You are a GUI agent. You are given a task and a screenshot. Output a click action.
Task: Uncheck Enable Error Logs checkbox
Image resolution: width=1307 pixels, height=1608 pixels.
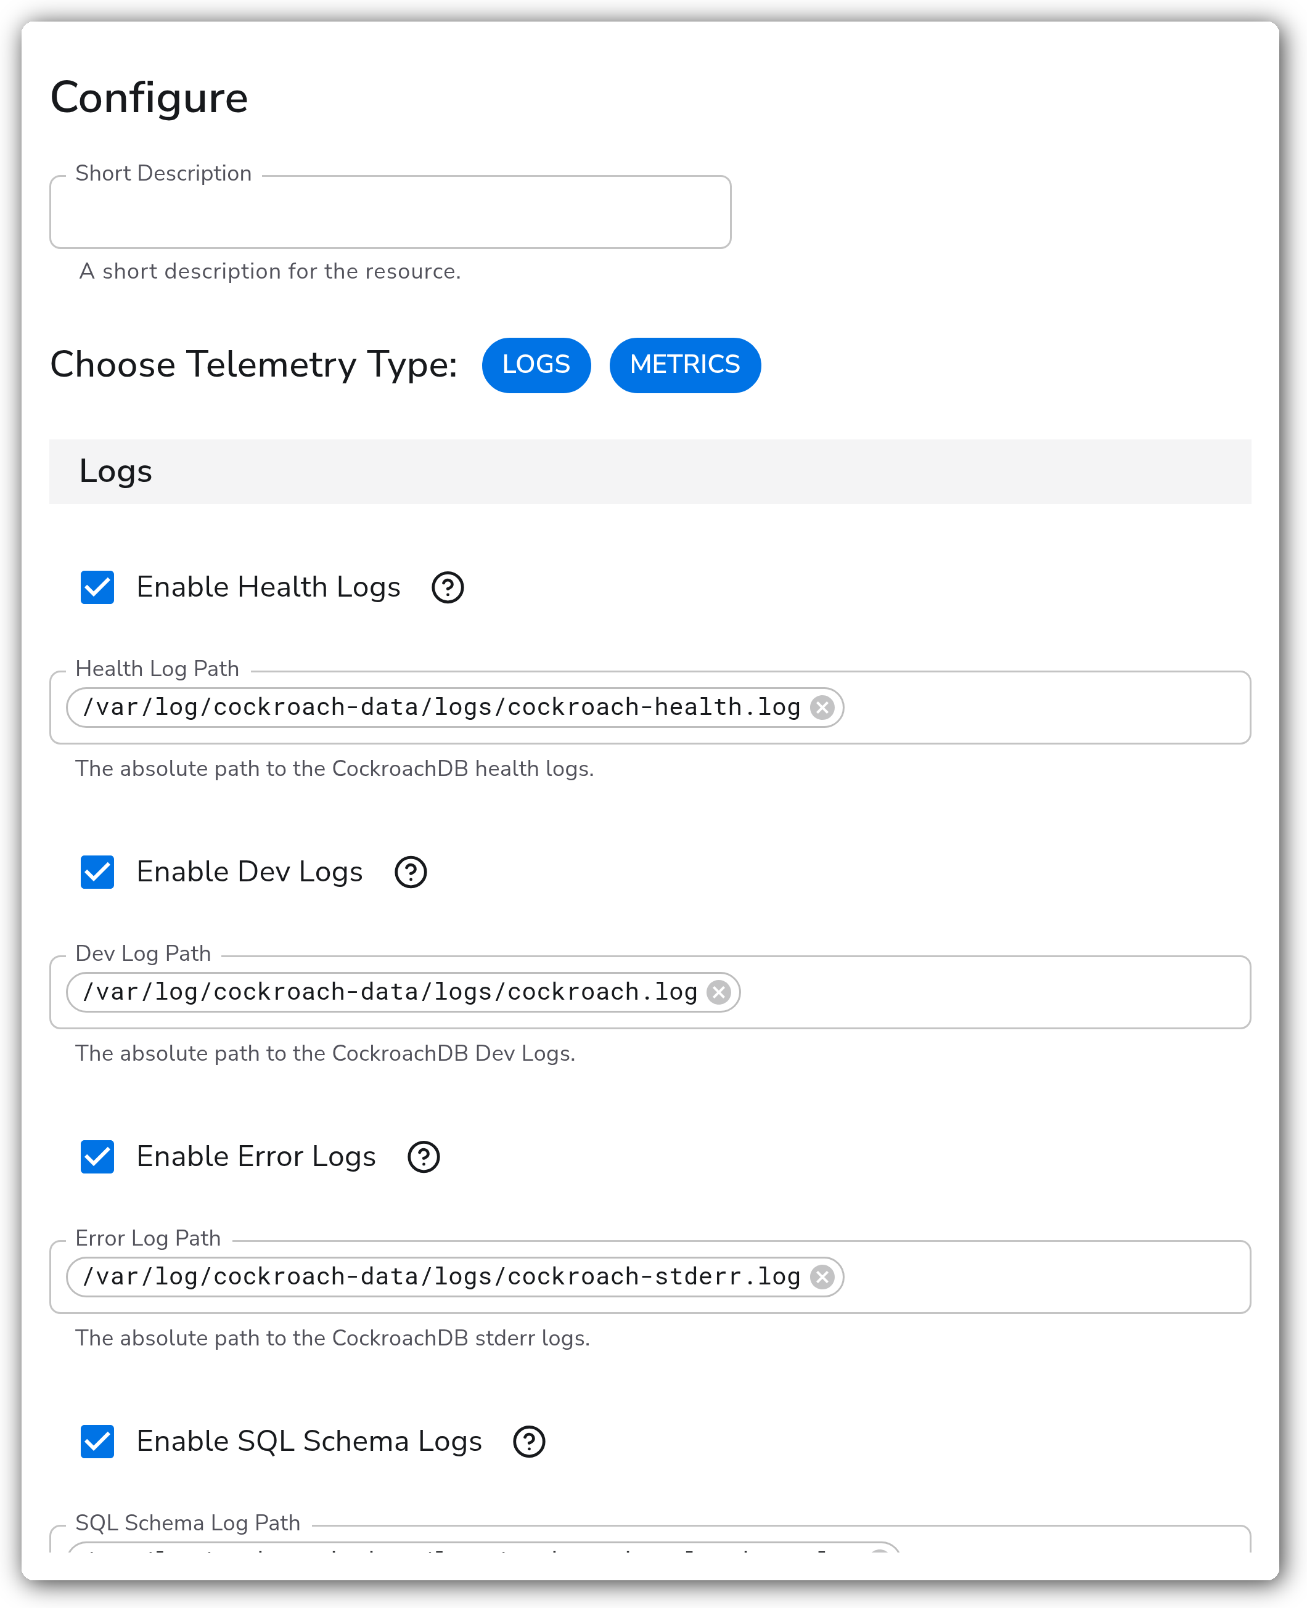(98, 1156)
